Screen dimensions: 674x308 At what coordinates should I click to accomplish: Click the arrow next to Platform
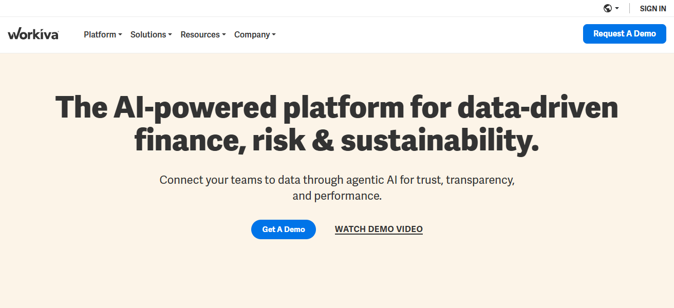click(x=120, y=35)
